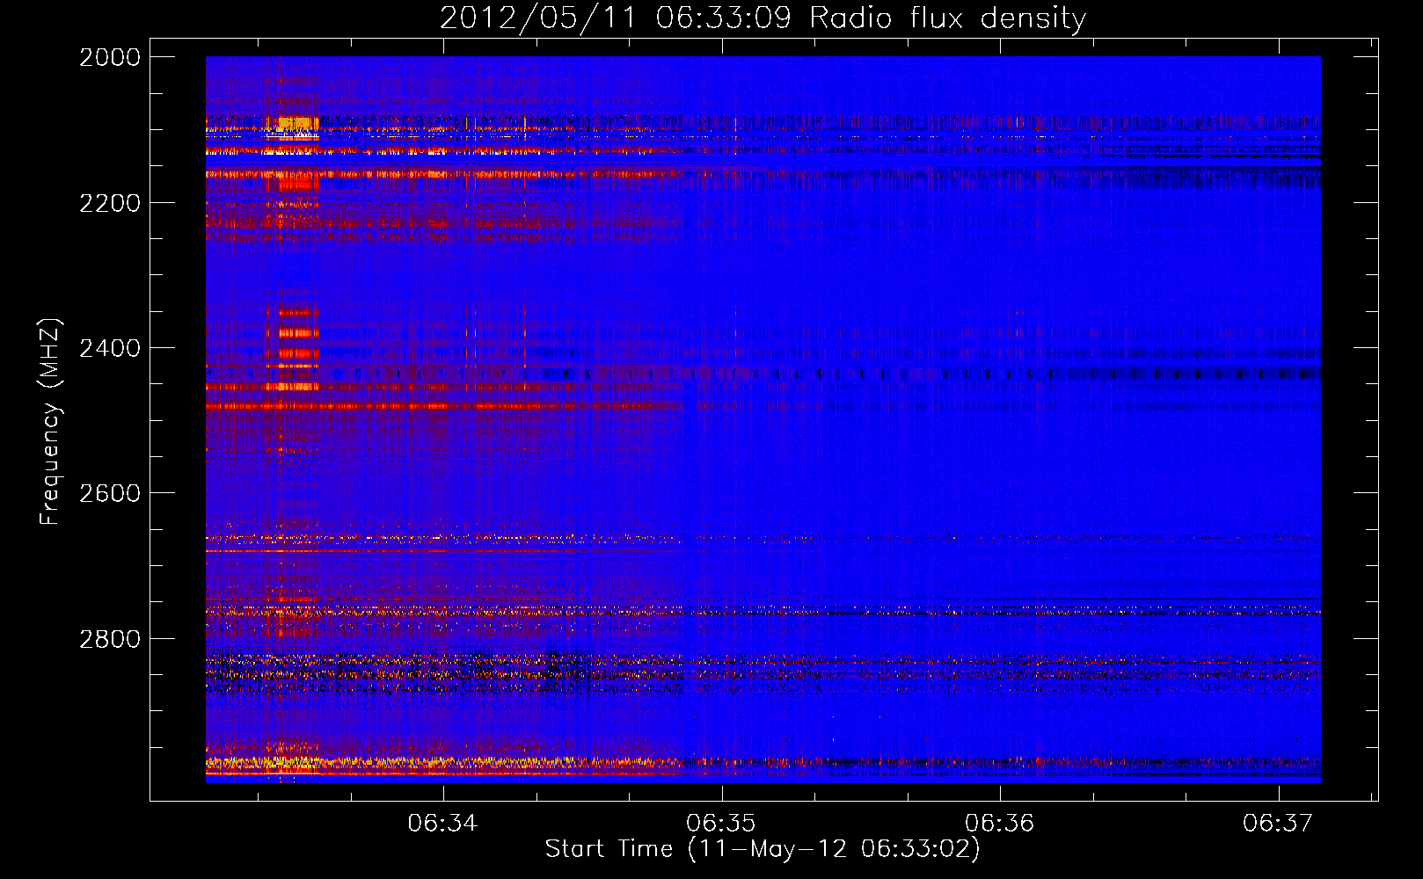Click the 06:35 time tick label
The image size is (1423, 879).
point(722,823)
